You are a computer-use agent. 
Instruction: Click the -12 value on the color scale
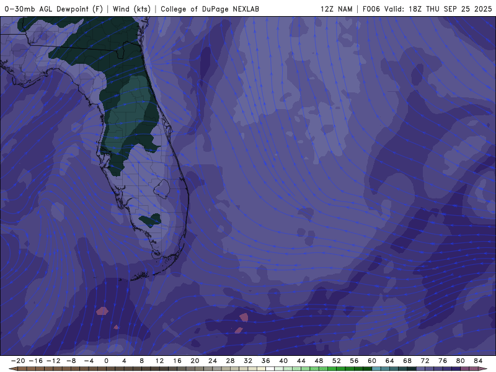[x=53, y=361]
